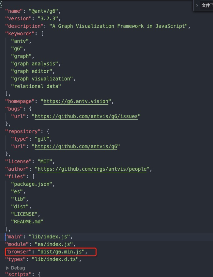The image size is (213, 277).
Task: Click the "bugs" object opening brace
Action: pos(30,109)
